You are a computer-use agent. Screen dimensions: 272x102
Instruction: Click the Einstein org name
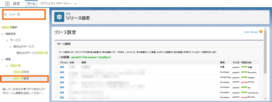click(251, 97)
